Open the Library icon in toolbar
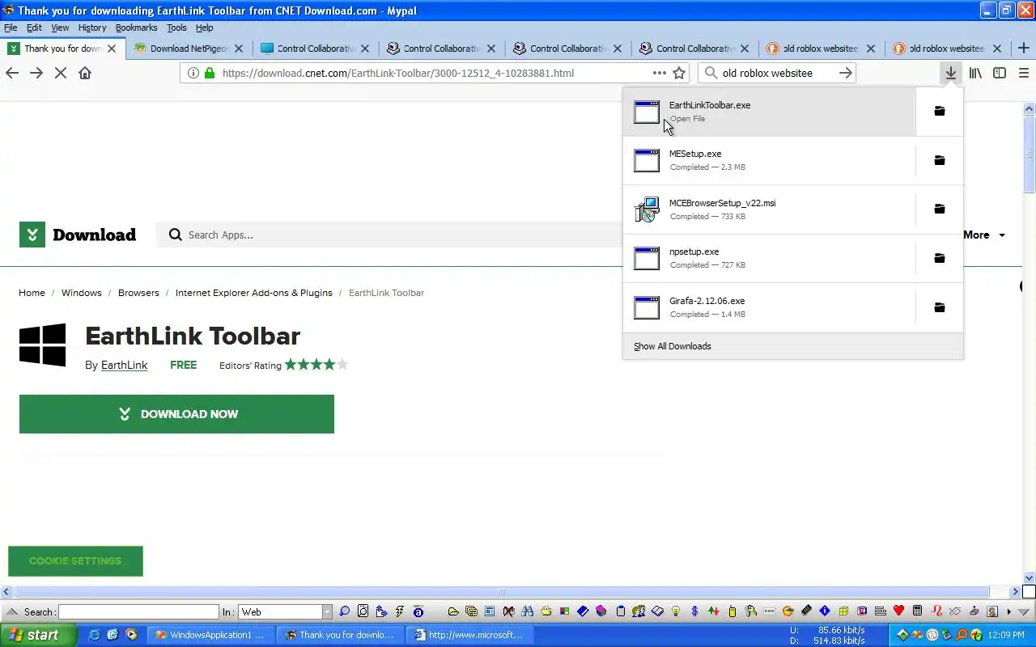 [x=975, y=73]
